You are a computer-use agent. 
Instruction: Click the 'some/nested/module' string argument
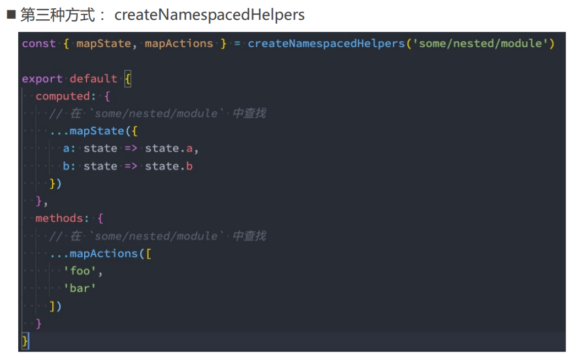coord(480,43)
